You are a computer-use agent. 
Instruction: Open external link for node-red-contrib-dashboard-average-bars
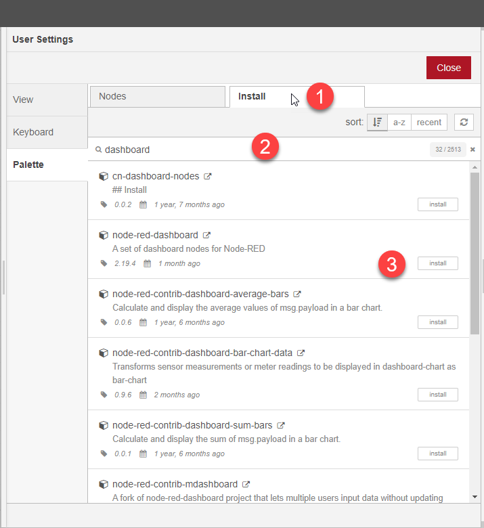click(x=296, y=294)
